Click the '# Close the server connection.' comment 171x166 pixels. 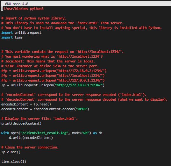30,147
